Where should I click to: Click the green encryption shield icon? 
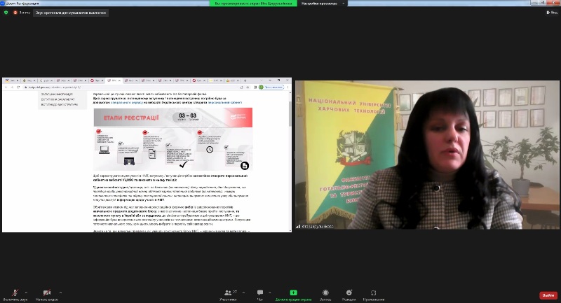tap(6, 13)
